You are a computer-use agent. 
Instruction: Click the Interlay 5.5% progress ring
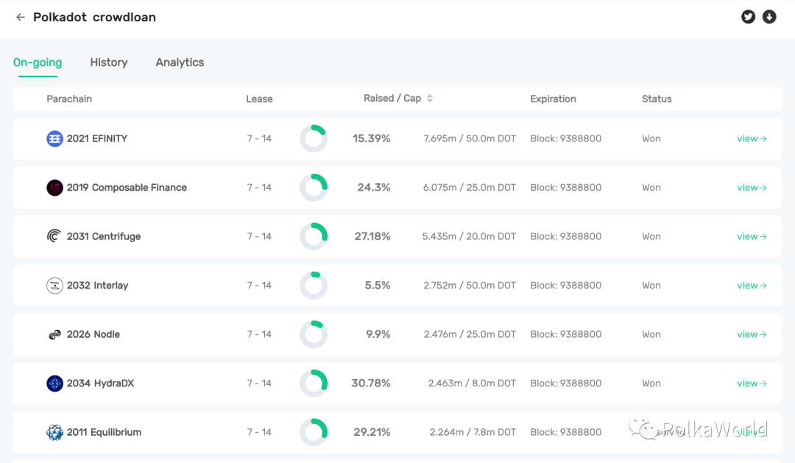[314, 286]
